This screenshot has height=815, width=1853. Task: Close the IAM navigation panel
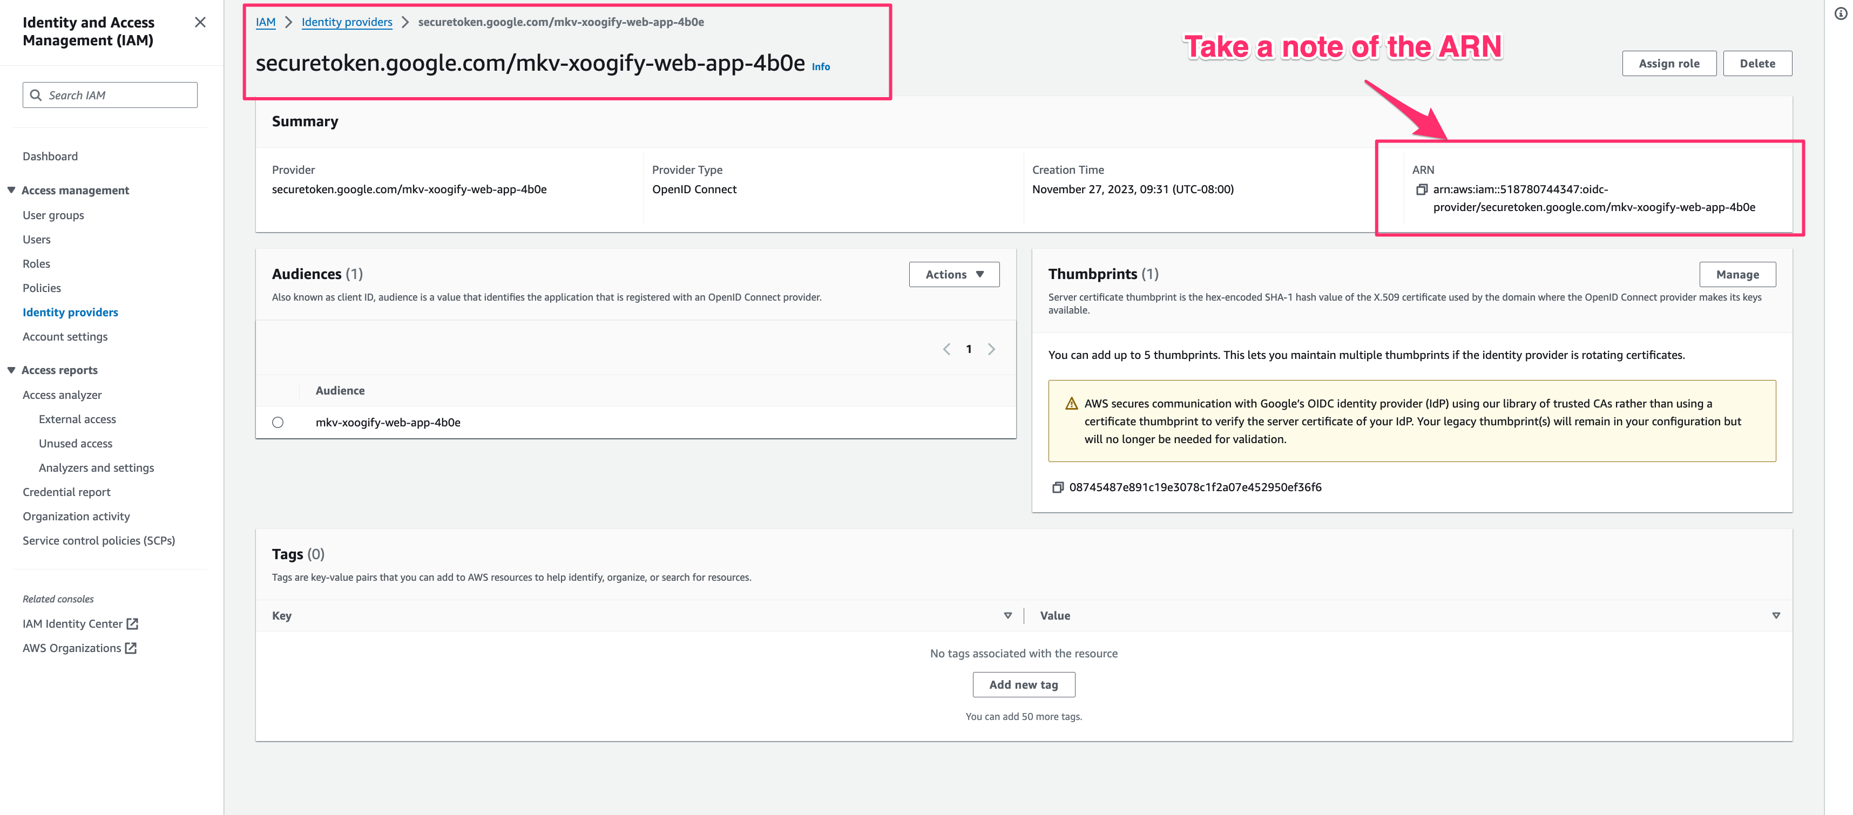pyautogui.click(x=200, y=23)
